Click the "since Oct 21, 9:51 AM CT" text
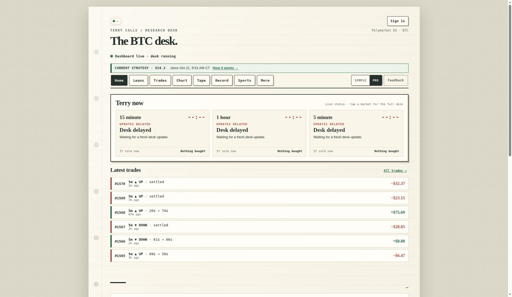Viewport: 512px width, 297px height. pyautogui.click(x=190, y=68)
